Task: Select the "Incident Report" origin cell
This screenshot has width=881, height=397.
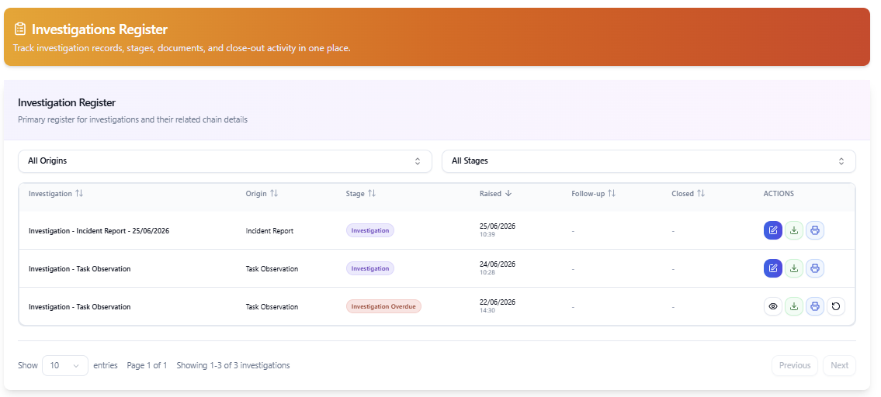Action: click(x=269, y=231)
